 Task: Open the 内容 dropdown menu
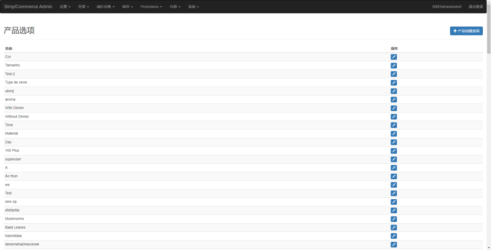tap(175, 6)
